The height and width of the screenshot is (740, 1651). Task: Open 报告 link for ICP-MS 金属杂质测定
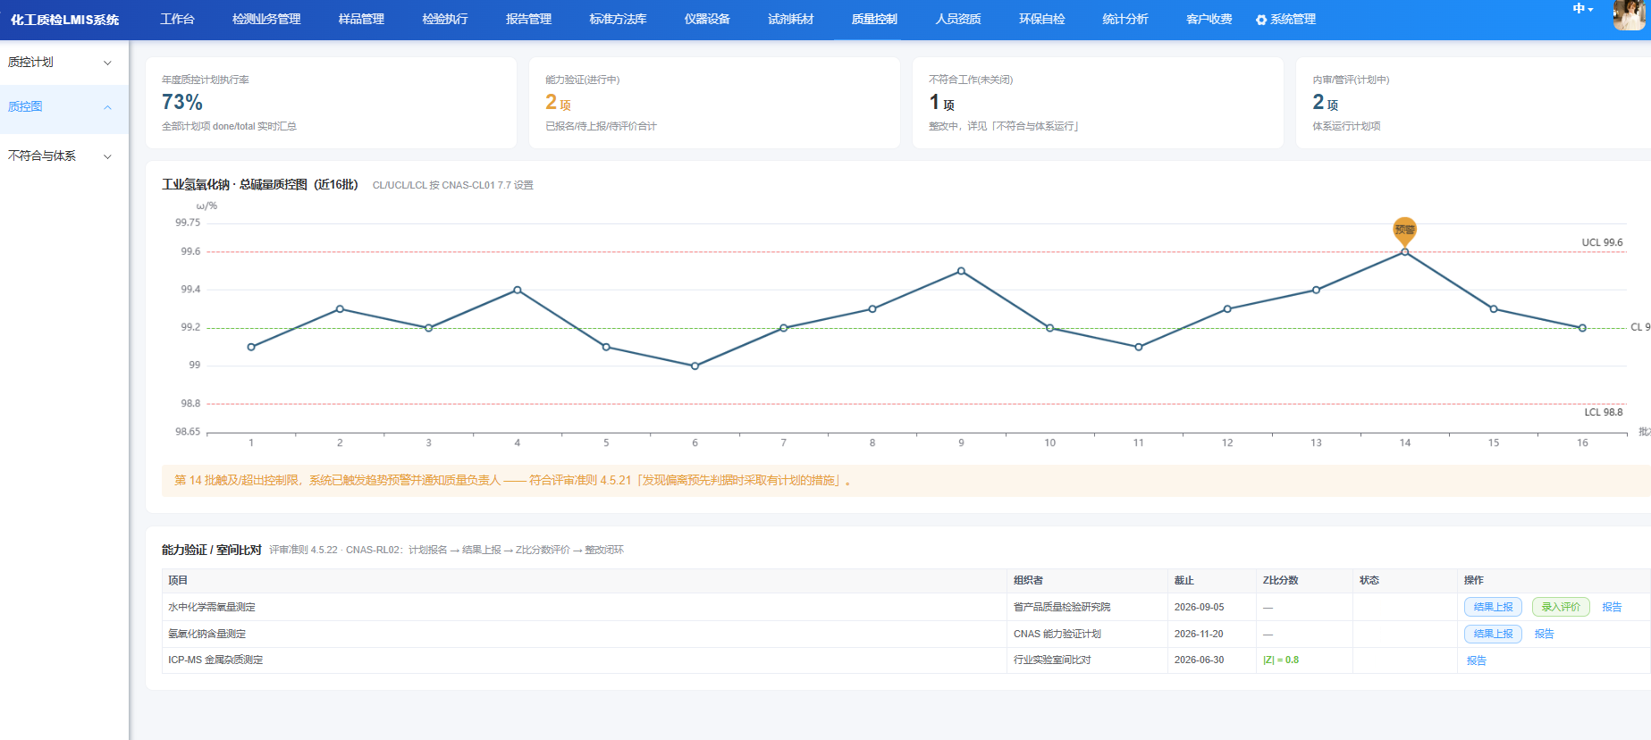(x=1477, y=660)
